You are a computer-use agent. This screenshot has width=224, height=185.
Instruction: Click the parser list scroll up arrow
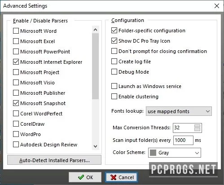pos(95,30)
